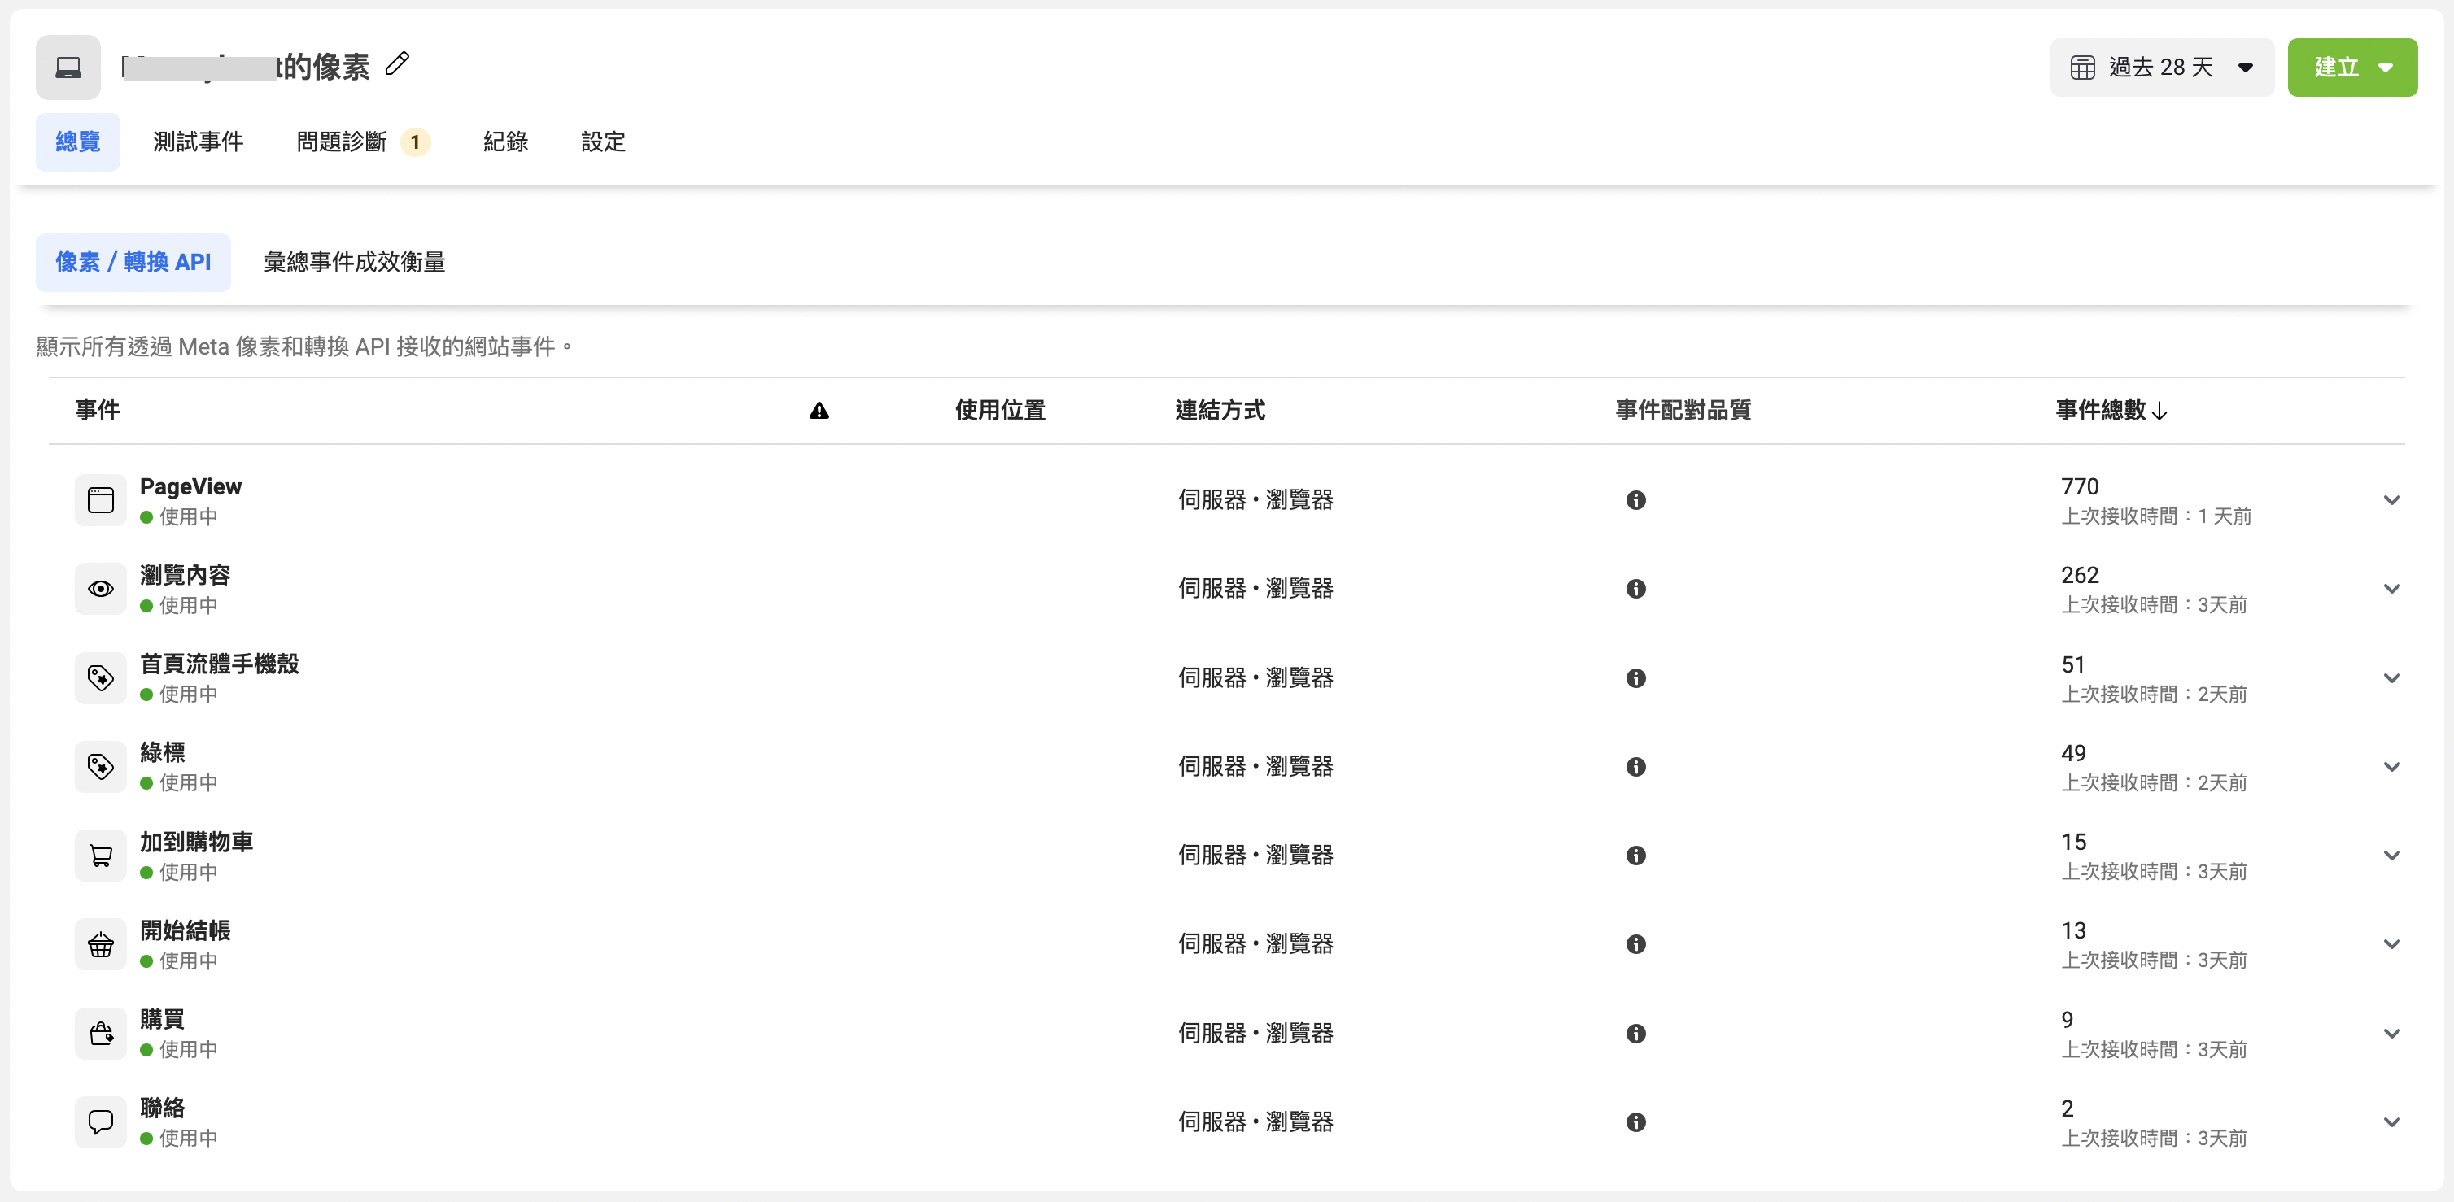Click the PageView browser window icon
Image resolution: width=2454 pixels, height=1202 pixels.
pos(101,500)
